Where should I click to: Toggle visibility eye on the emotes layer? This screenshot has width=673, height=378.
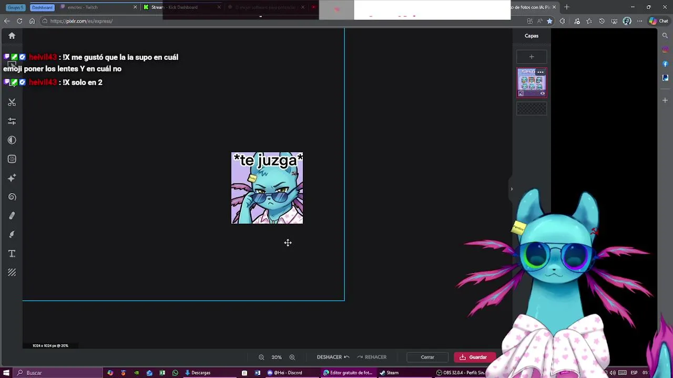543,93
